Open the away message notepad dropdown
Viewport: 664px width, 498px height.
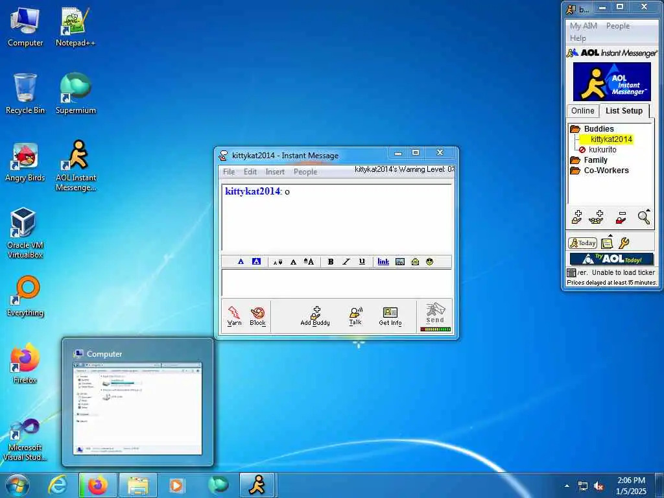click(x=607, y=242)
